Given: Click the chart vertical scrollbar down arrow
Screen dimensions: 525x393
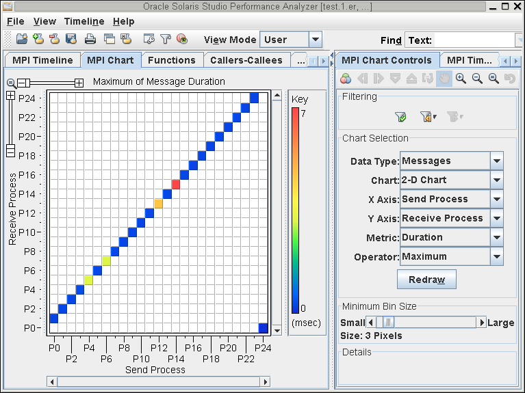Looking at the screenshot, I should click(x=277, y=330).
